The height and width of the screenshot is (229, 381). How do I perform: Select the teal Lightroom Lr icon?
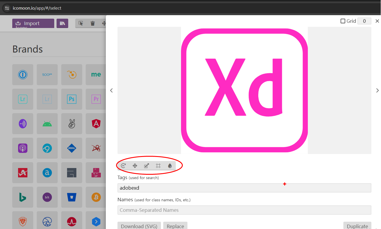[x=23, y=99]
